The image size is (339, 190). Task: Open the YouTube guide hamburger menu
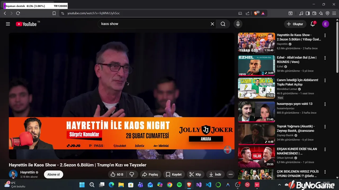click(x=8, y=24)
